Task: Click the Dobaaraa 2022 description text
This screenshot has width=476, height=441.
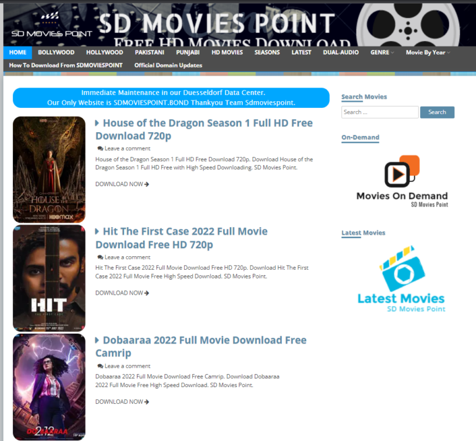Action: pyautogui.click(x=187, y=381)
